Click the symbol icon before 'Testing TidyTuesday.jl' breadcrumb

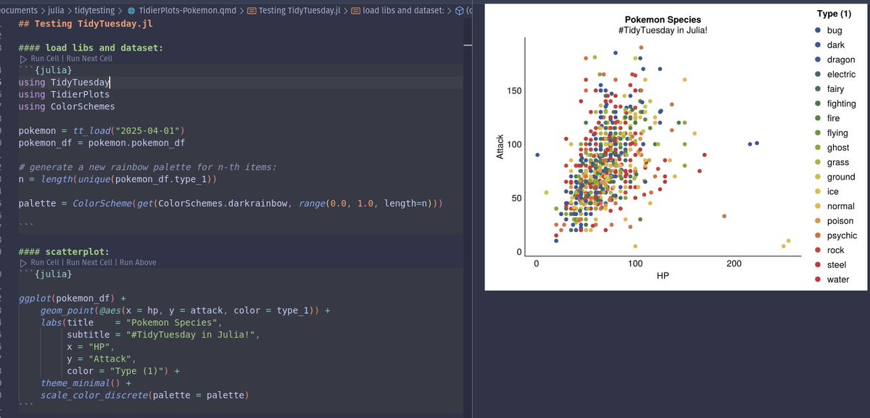click(x=251, y=11)
